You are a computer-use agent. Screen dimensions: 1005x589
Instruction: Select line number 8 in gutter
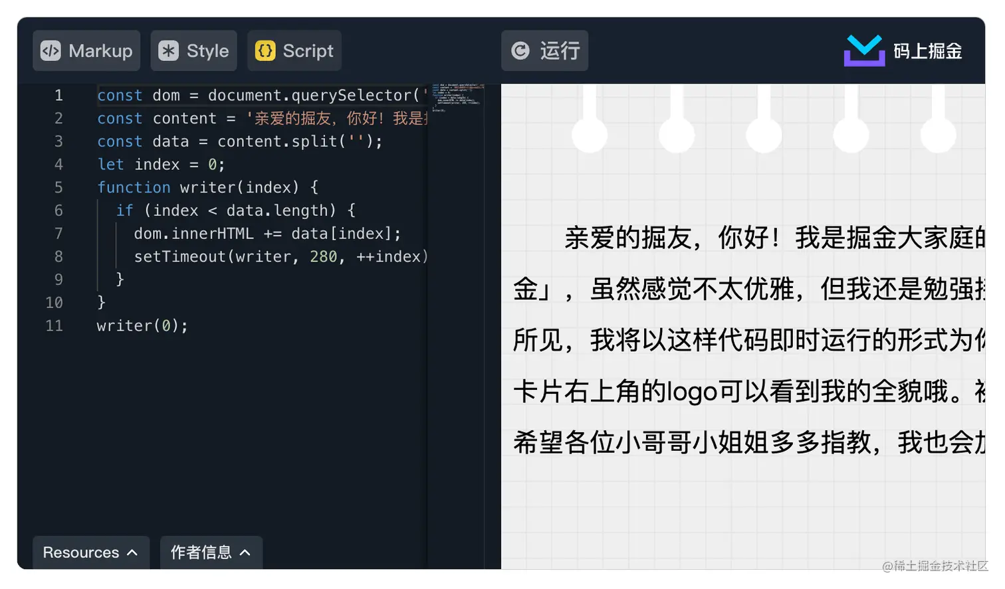pyautogui.click(x=58, y=257)
